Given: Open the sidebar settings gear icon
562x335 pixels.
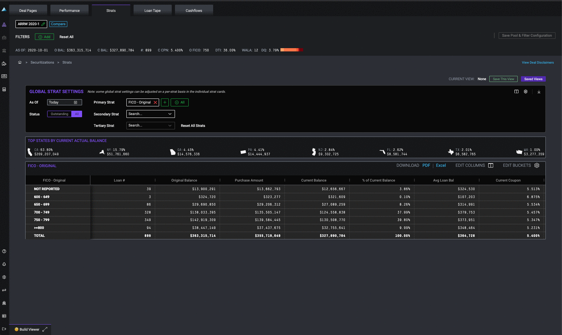Looking at the screenshot, I should pyautogui.click(x=4, y=277).
